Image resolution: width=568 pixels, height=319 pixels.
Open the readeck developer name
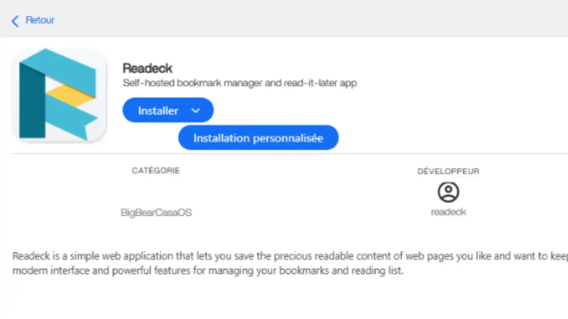[x=448, y=212]
